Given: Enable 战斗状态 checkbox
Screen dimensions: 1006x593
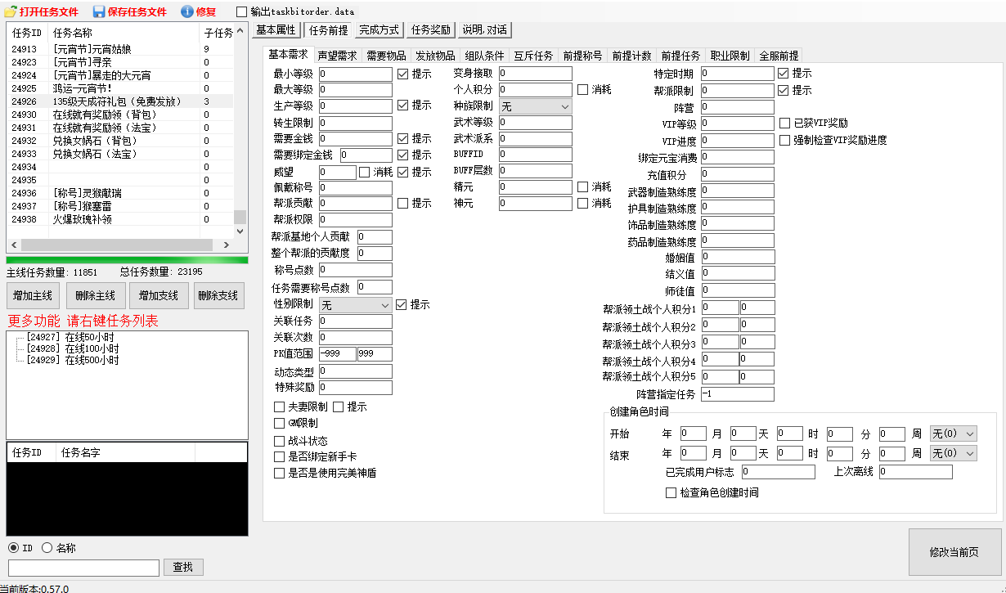Looking at the screenshot, I should pos(279,441).
